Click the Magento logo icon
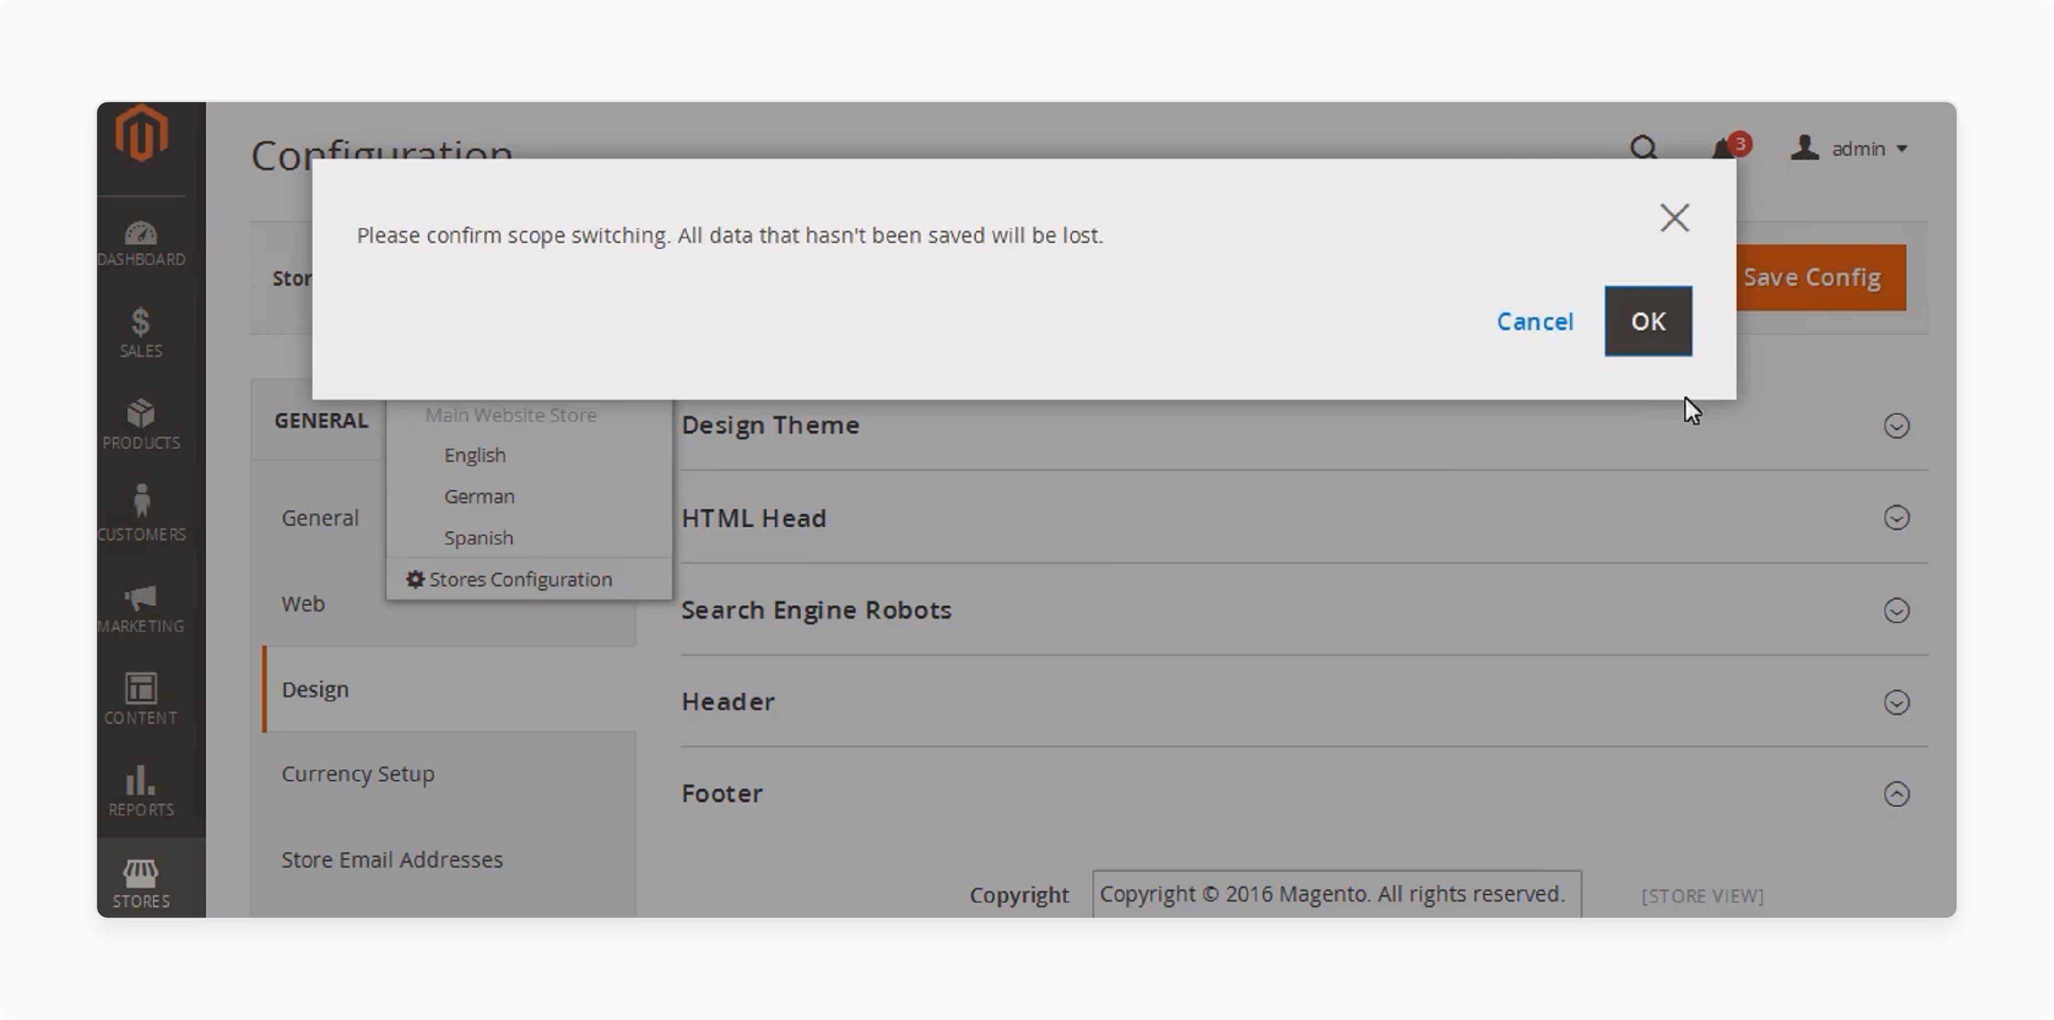Screen dimensions: 2054x1020 click(141, 133)
